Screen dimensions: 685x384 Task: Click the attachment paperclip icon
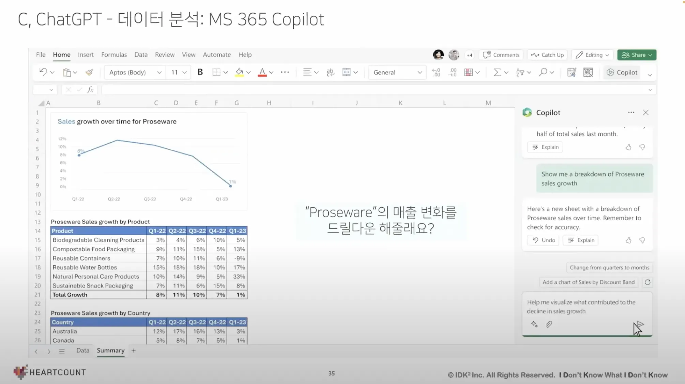549,324
